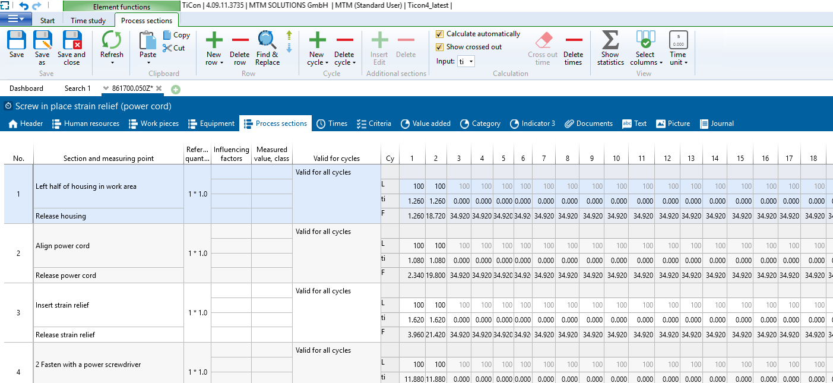Select cycle 1 ti value for row 1
The image size is (833, 383).
pyautogui.click(x=412, y=201)
